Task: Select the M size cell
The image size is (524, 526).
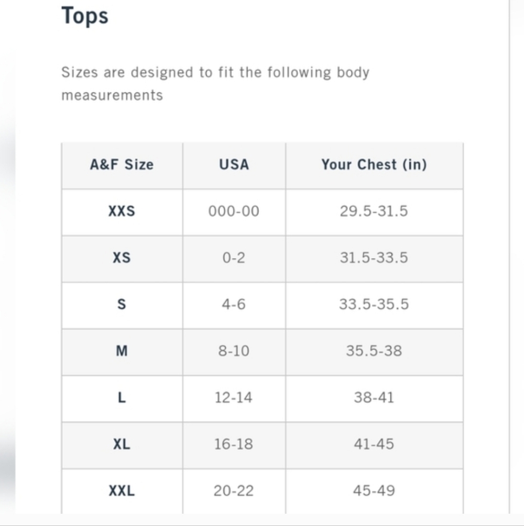Action: 122,351
